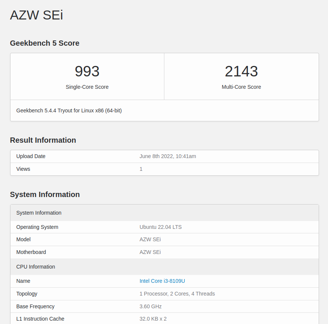
Task: Select the 'Motherboard' row label
Action: (x=31, y=252)
